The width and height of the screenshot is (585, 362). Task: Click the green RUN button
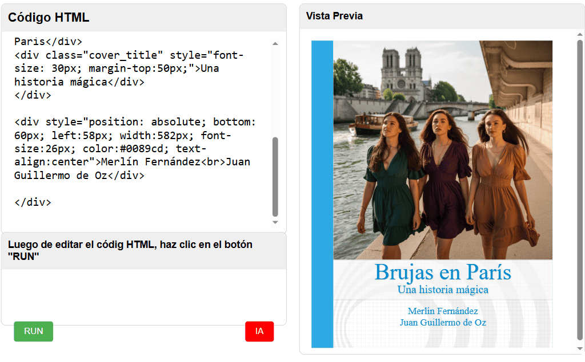(x=33, y=331)
